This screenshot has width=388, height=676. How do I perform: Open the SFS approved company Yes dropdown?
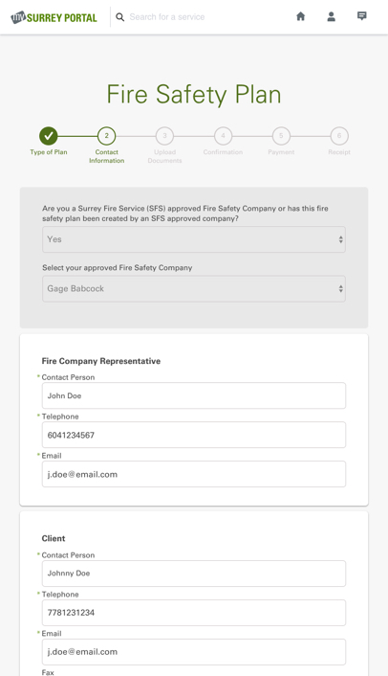tap(194, 239)
